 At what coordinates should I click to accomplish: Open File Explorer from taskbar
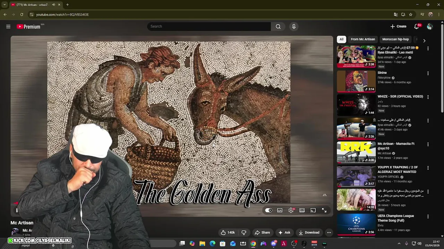(x=202, y=243)
